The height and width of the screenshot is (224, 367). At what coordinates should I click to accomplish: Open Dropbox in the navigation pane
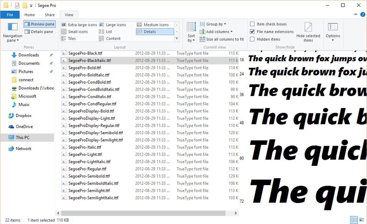click(24, 116)
